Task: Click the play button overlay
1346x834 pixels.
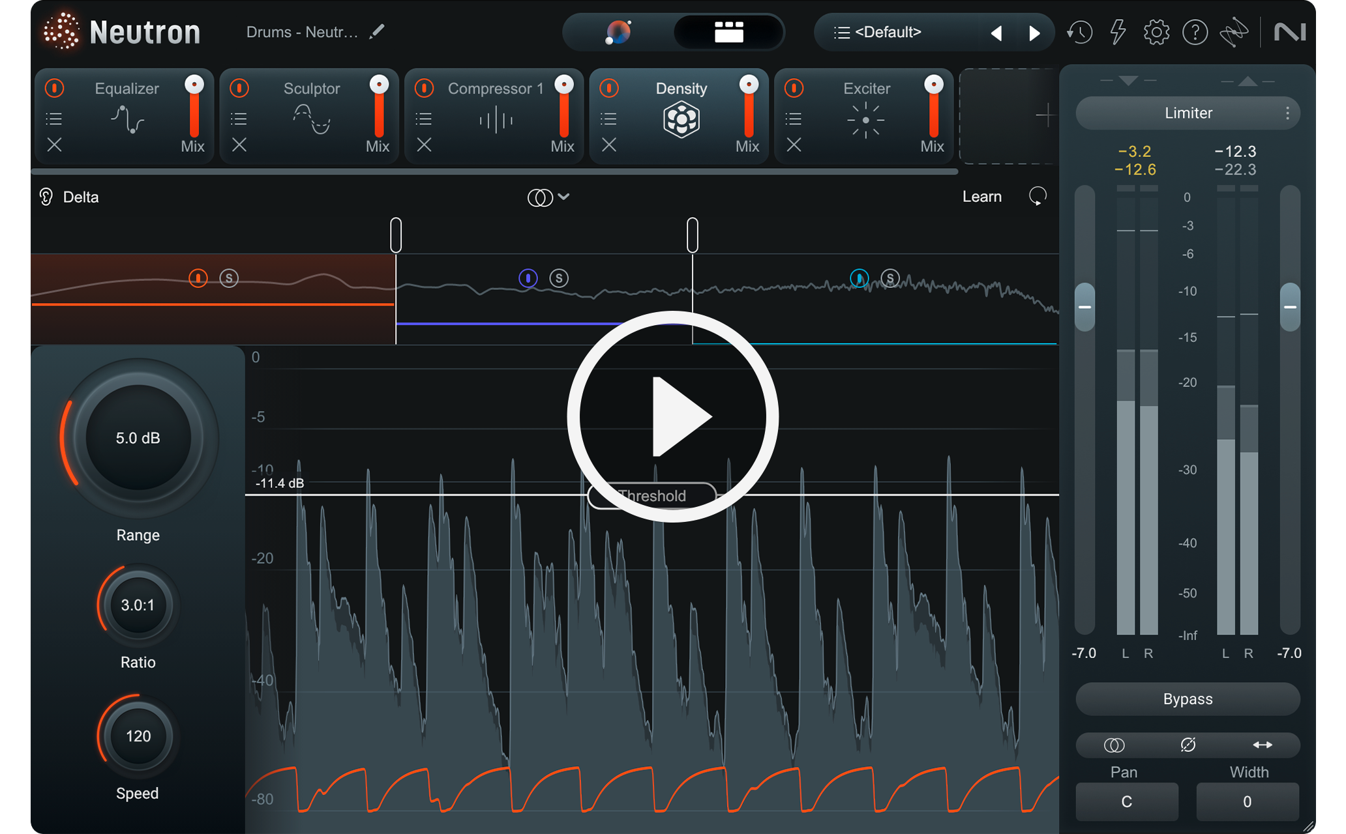Action: (673, 416)
